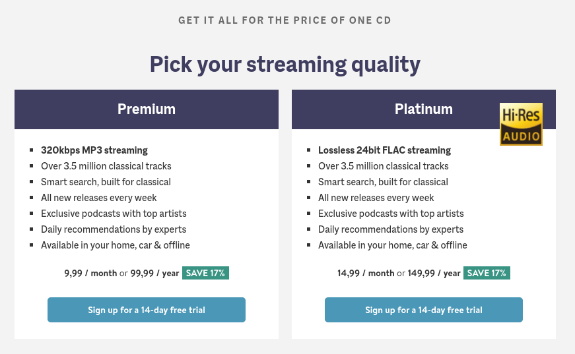Click the 99,99 / year price

[x=154, y=274]
